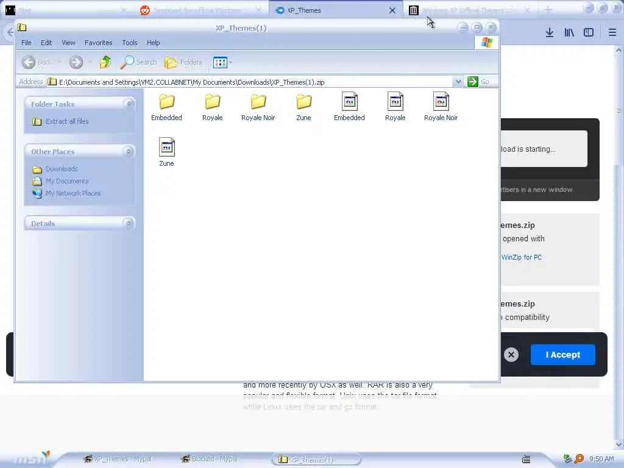Open a new browser tab
The width and height of the screenshot is (624, 468).
click(x=548, y=10)
